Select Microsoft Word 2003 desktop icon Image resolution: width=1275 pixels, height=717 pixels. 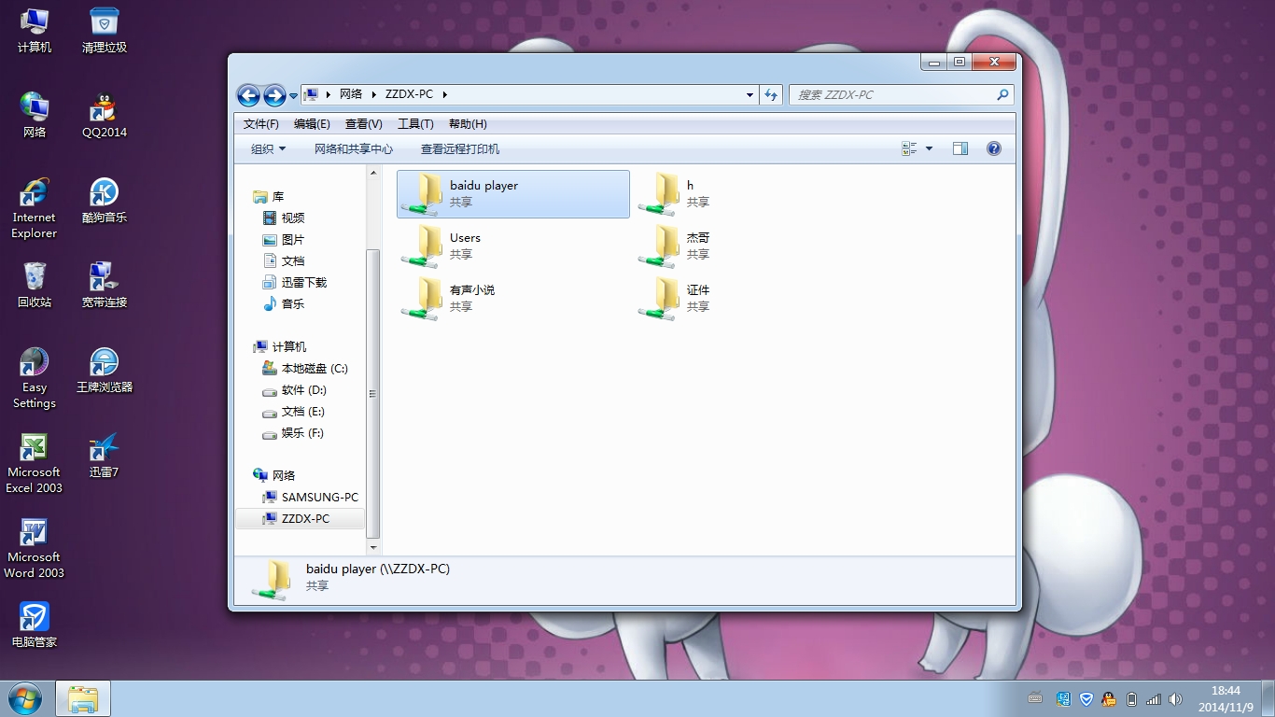[35, 548]
